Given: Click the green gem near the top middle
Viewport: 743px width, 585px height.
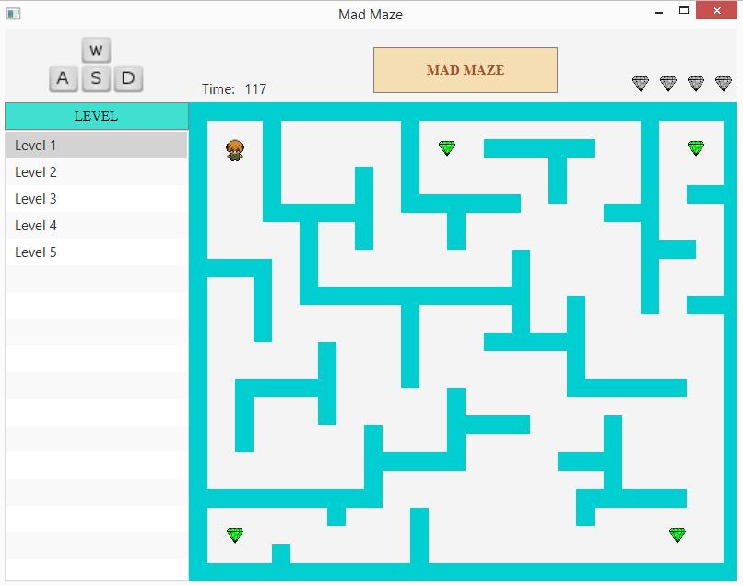Looking at the screenshot, I should pyautogui.click(x=447, y=146).
